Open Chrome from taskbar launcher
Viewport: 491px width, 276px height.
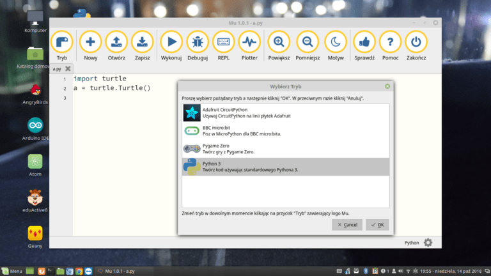pos(79,271)
